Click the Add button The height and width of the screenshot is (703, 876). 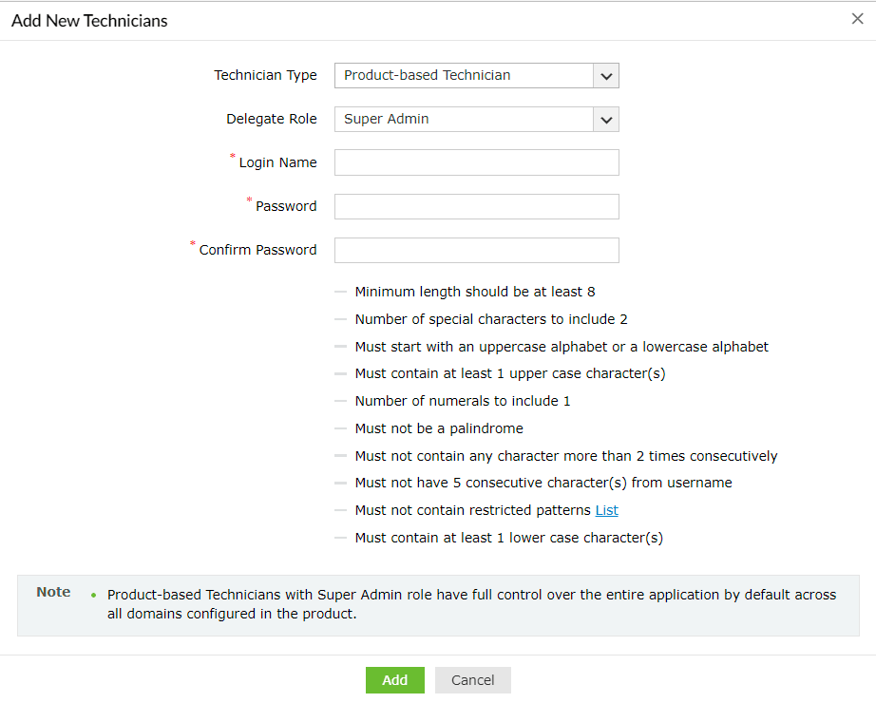[394, 679]
